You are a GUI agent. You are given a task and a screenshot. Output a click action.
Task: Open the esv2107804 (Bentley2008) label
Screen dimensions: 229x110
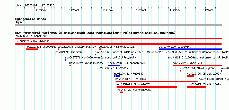[x=198, y=68]
